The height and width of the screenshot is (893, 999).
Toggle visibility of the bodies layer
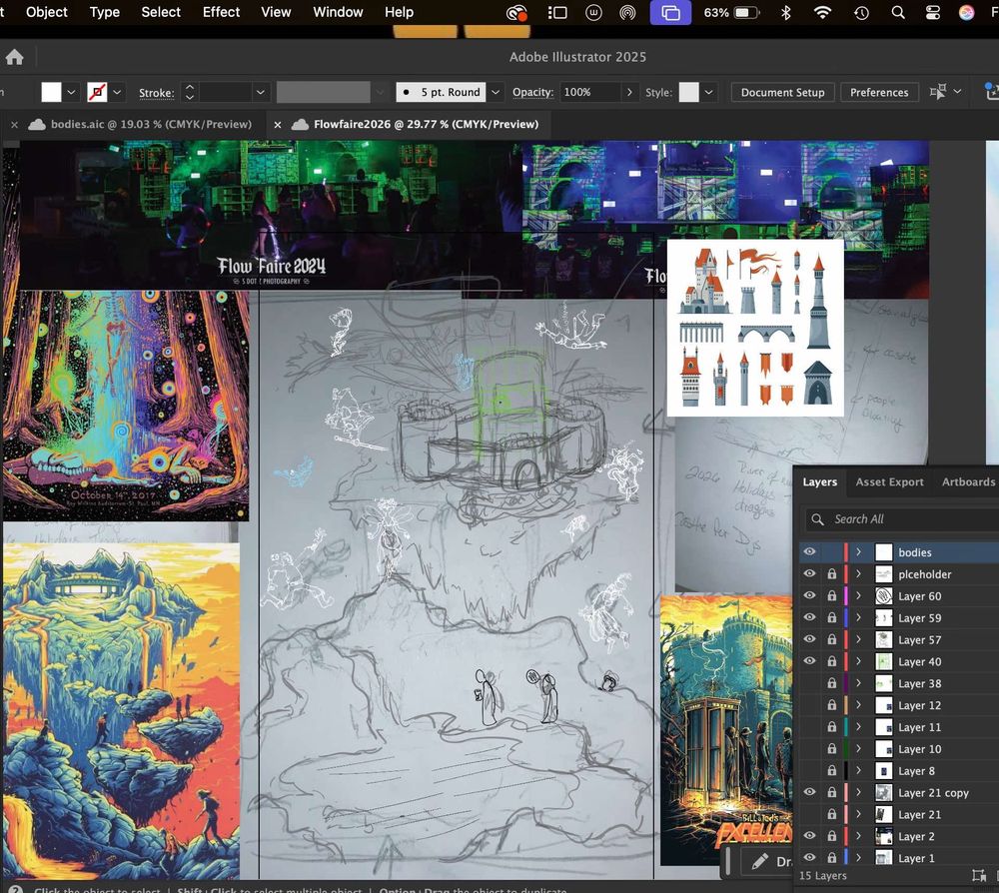pyautogui.click(x=809, y=552)
